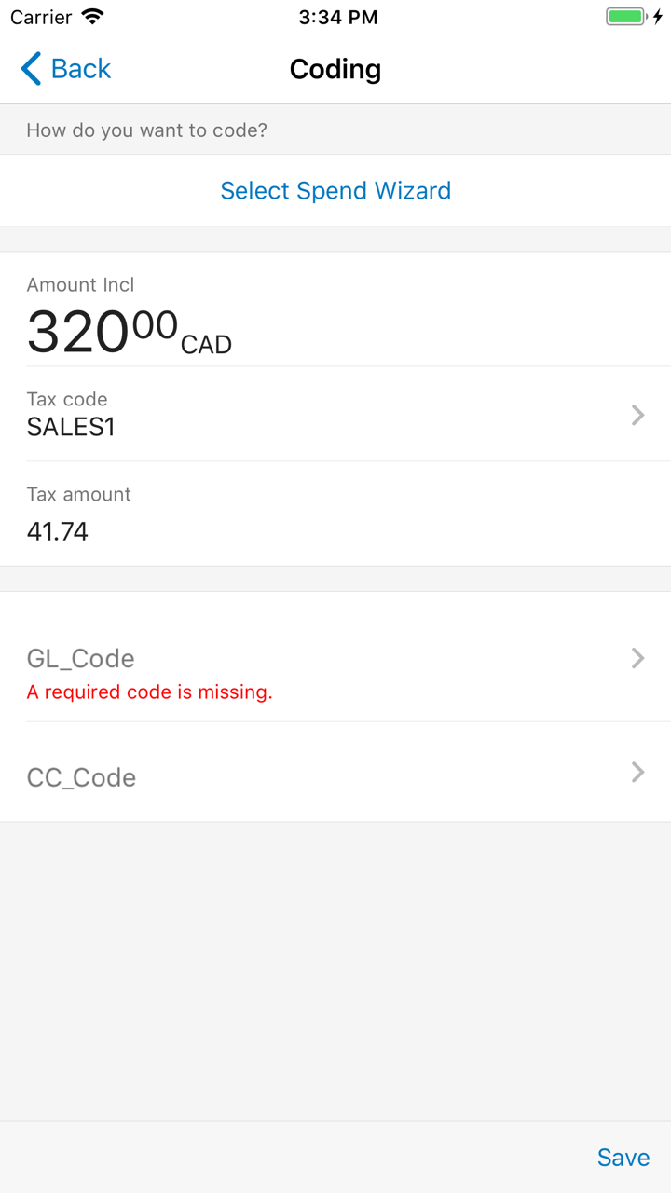Click the green battery icon
Viewport: 671px width, 1193px height.
(x=625, y=17)
